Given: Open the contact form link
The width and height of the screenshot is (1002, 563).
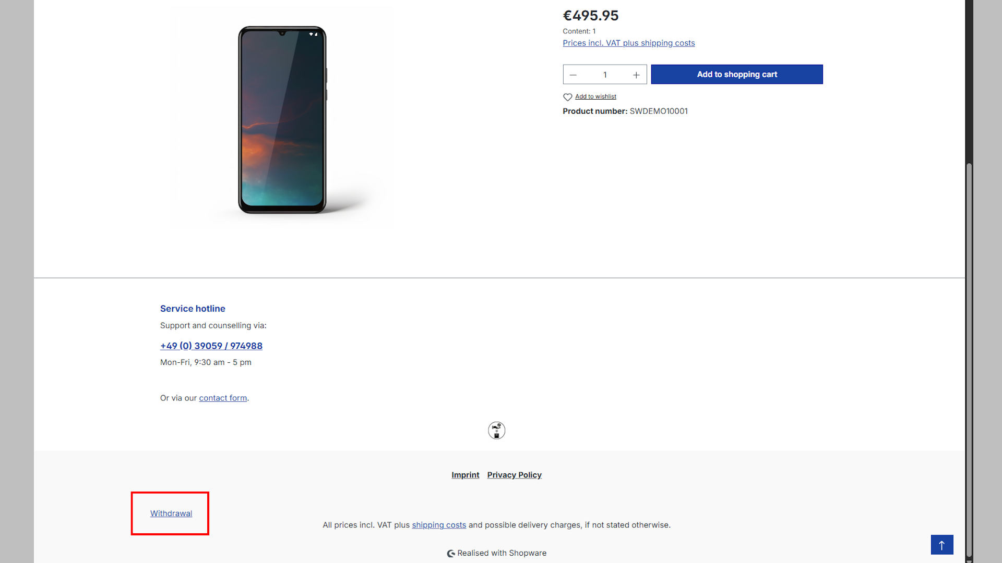Looking at the screenshot, I should pos(223,398).
